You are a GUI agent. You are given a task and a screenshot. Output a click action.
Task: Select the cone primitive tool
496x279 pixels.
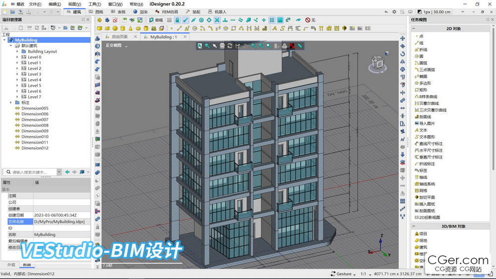coord(130,28)
